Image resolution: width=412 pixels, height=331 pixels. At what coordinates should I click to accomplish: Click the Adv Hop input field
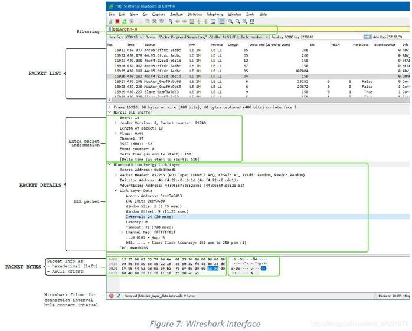(x=398, y=37)
